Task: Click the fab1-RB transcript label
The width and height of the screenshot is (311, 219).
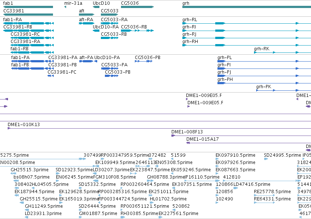Action: click(19, 49)
